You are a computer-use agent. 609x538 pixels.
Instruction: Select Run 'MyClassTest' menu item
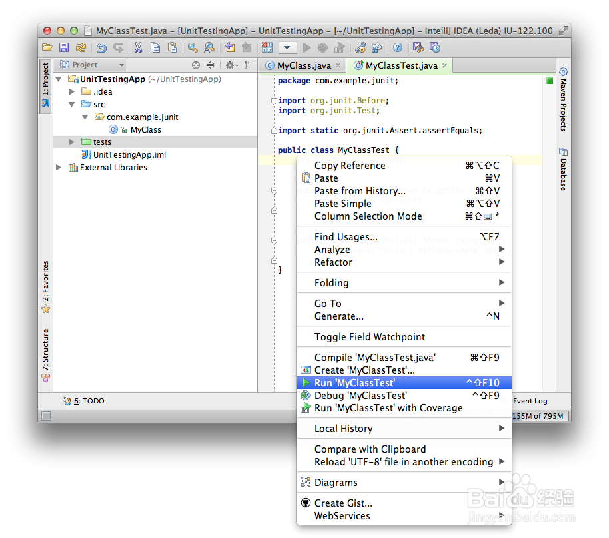(x=404, y=383)
